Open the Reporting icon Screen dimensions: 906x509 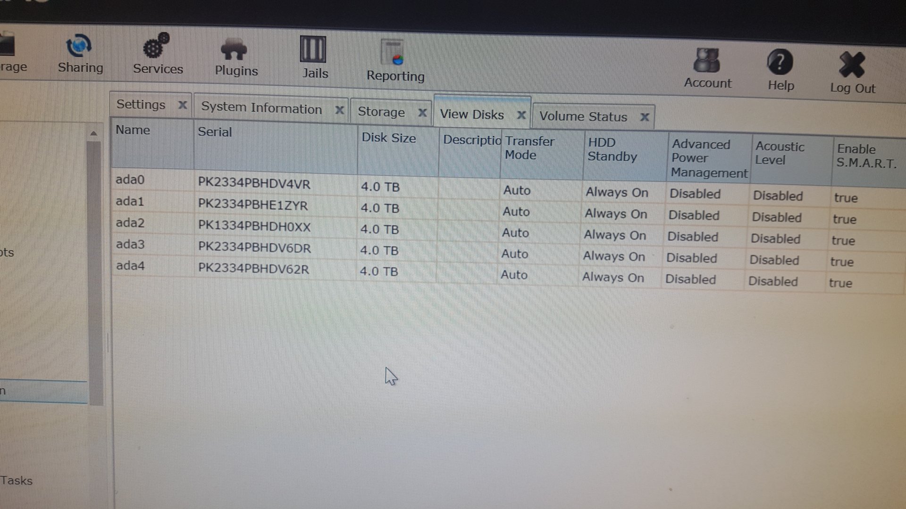click(393, 53)
